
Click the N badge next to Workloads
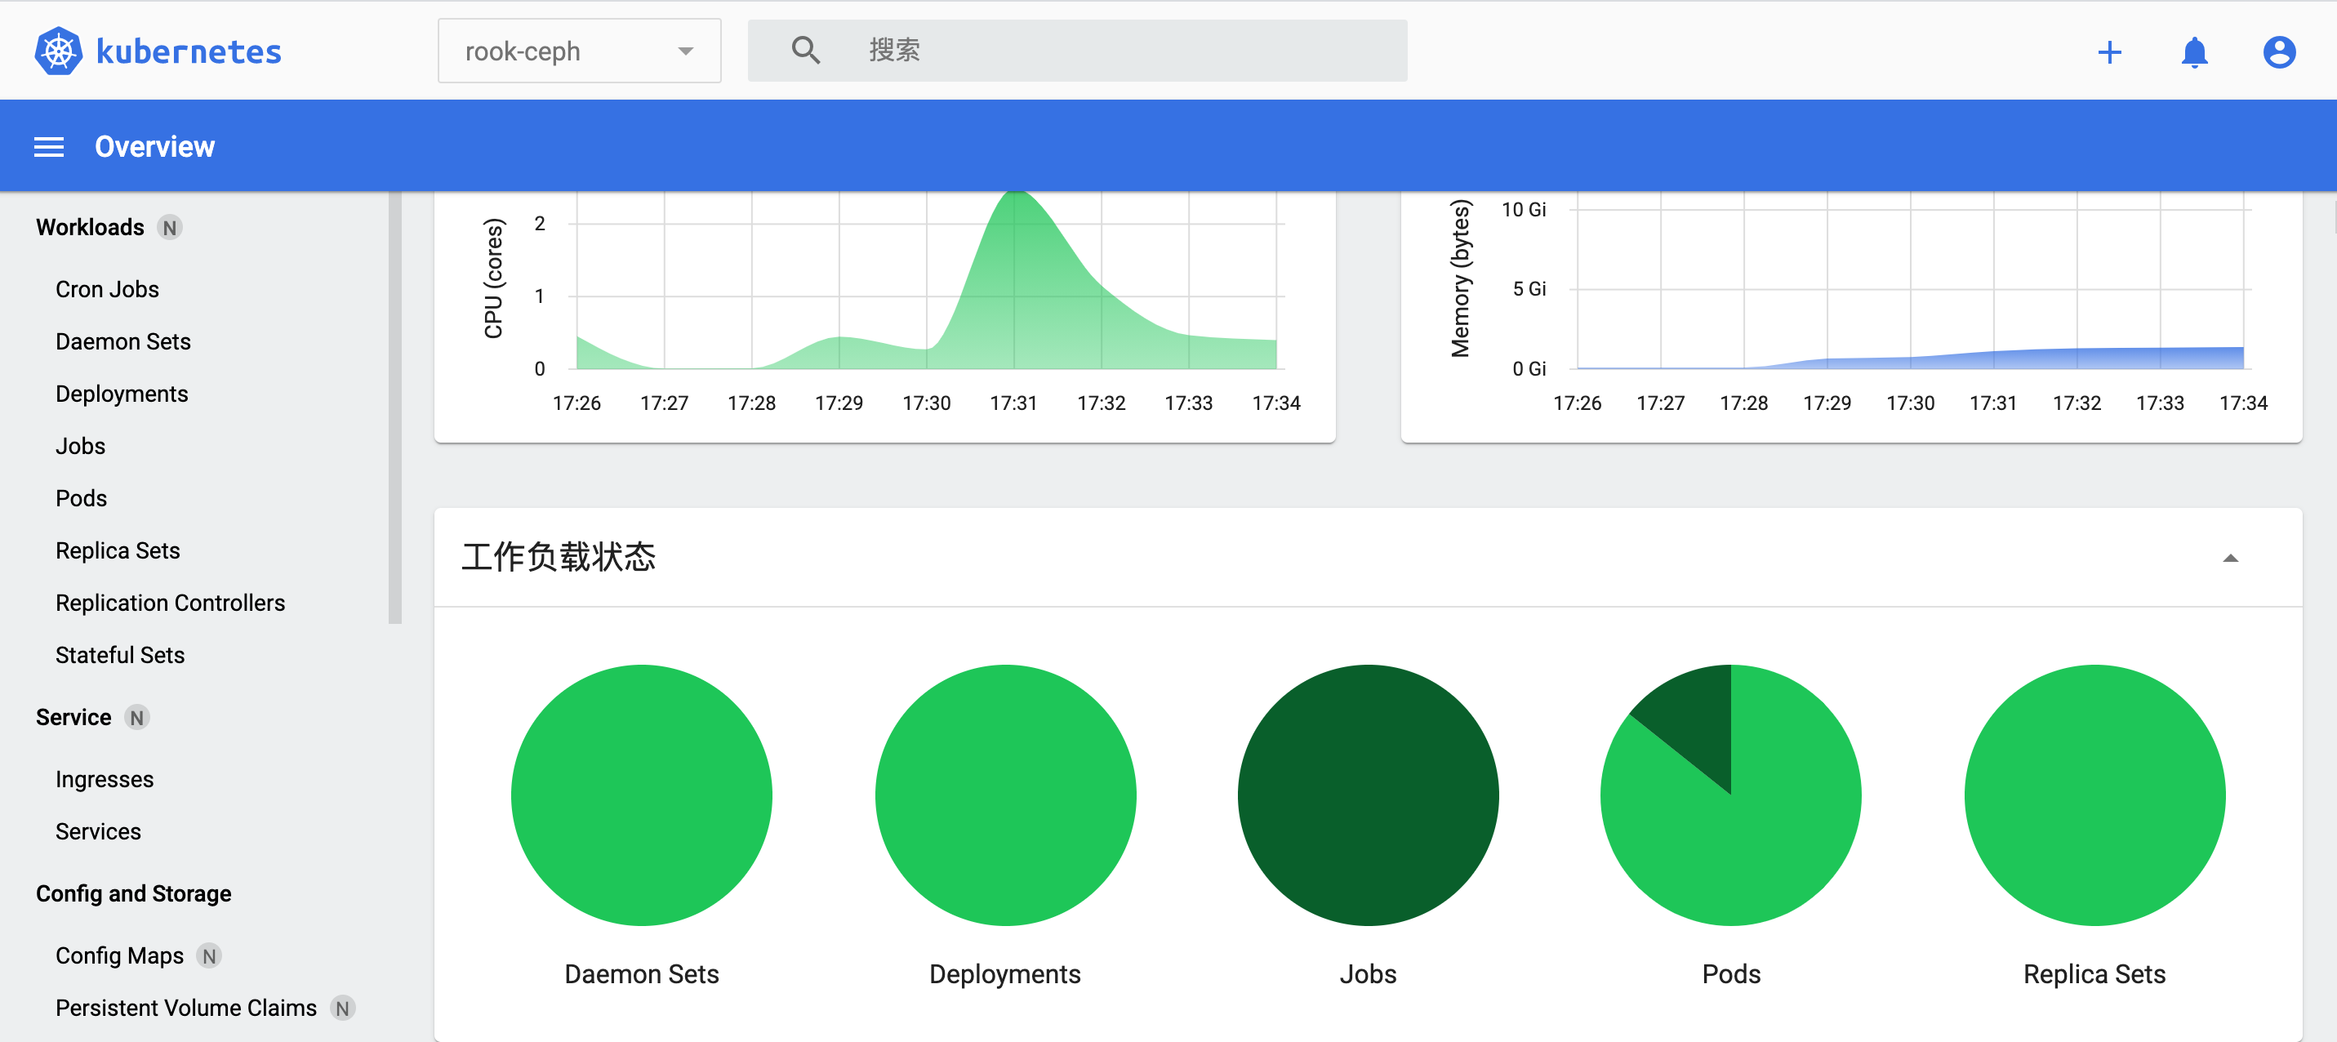point(170,228)
